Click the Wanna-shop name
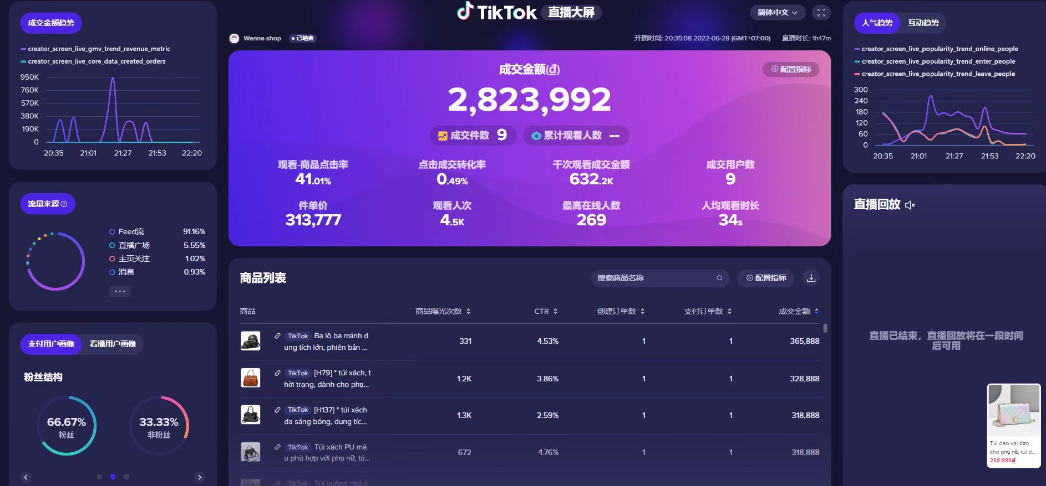1046x486 pixels. [262, 38]
